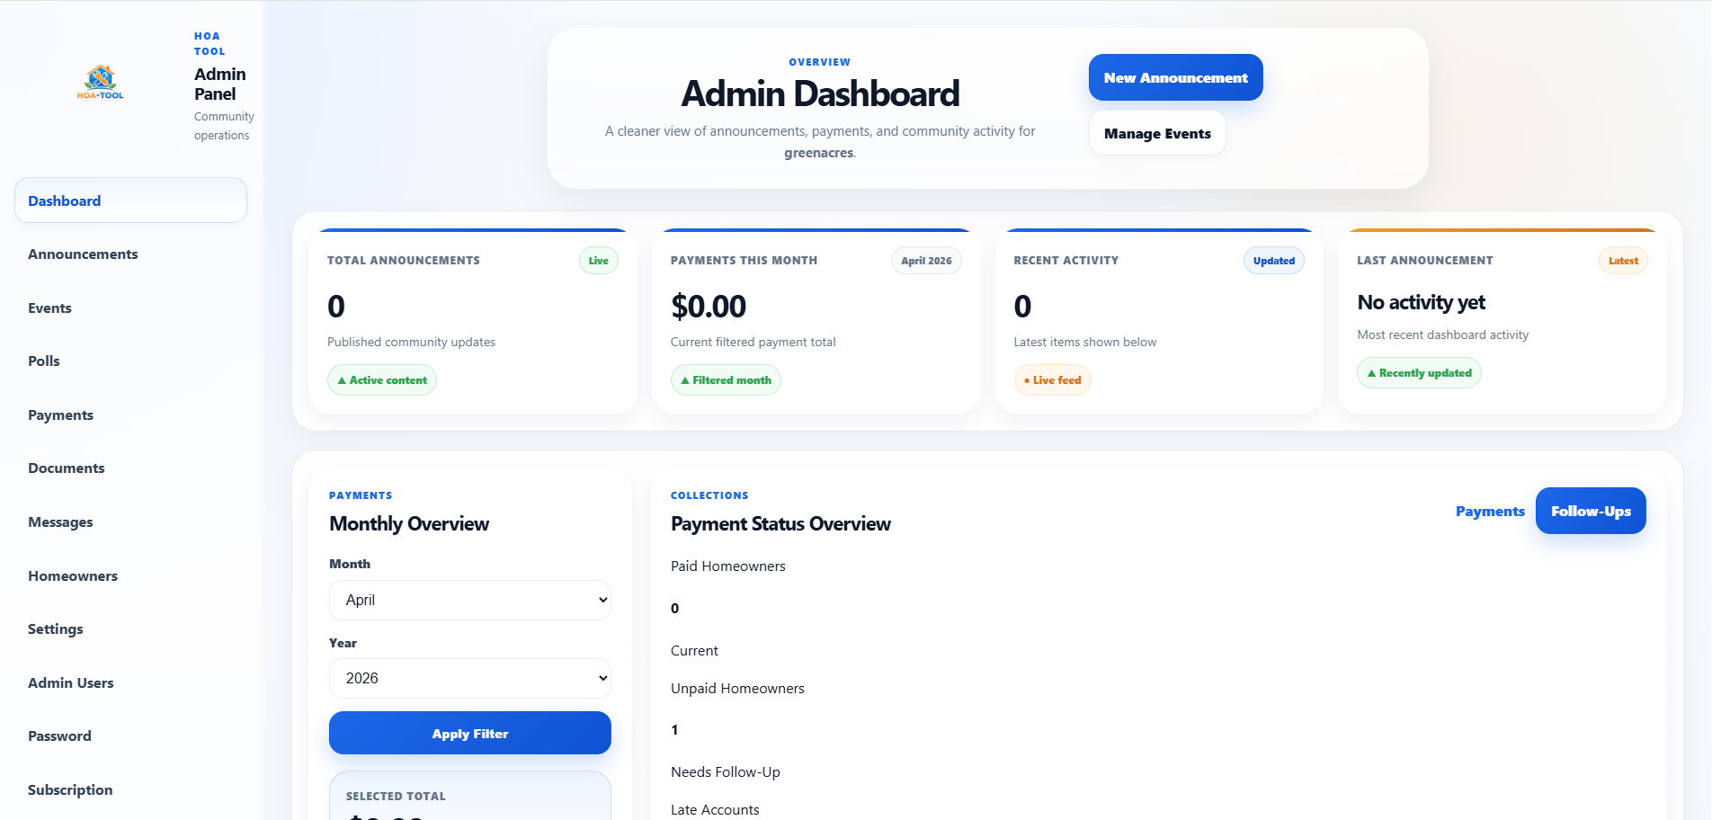Click the Payment Status Overview heading
The width and height of the screenshot is (1712, 820).
[780, 524]
